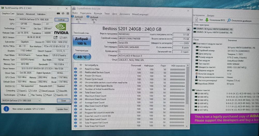Open the GPU-Z hamburger menu icon
Screen dimensions: 259x136
68,13
